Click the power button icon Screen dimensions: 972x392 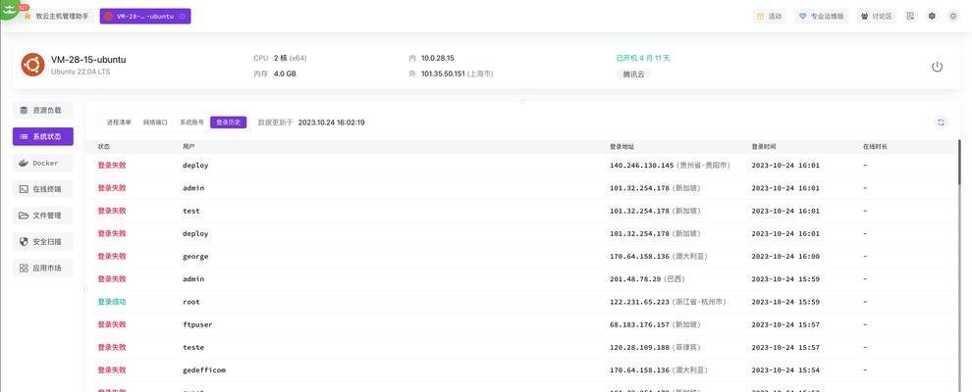[938, 67]
